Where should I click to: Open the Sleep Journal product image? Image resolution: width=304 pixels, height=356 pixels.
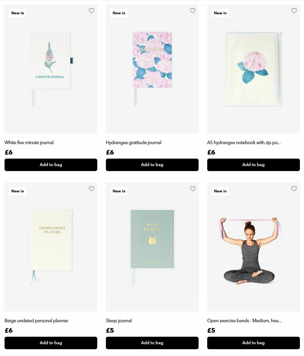(x=152, y=247)
